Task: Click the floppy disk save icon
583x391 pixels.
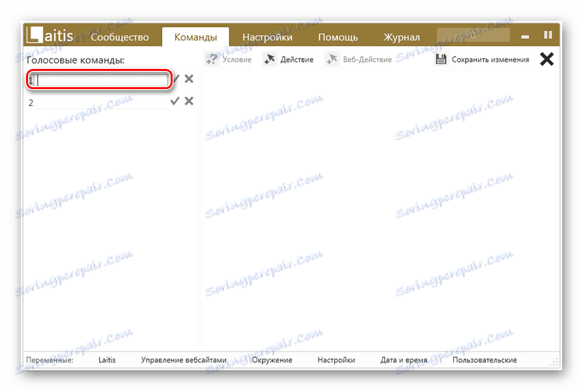Action: (x=441, y=59)
